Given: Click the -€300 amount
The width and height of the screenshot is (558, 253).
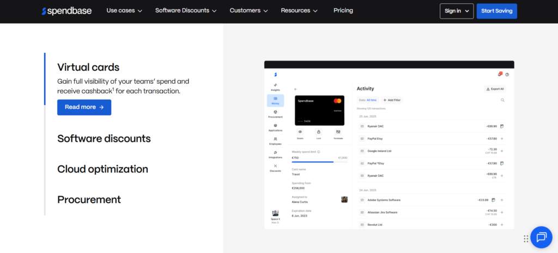Looking at the screenshot, I should (x=493, y=225).
